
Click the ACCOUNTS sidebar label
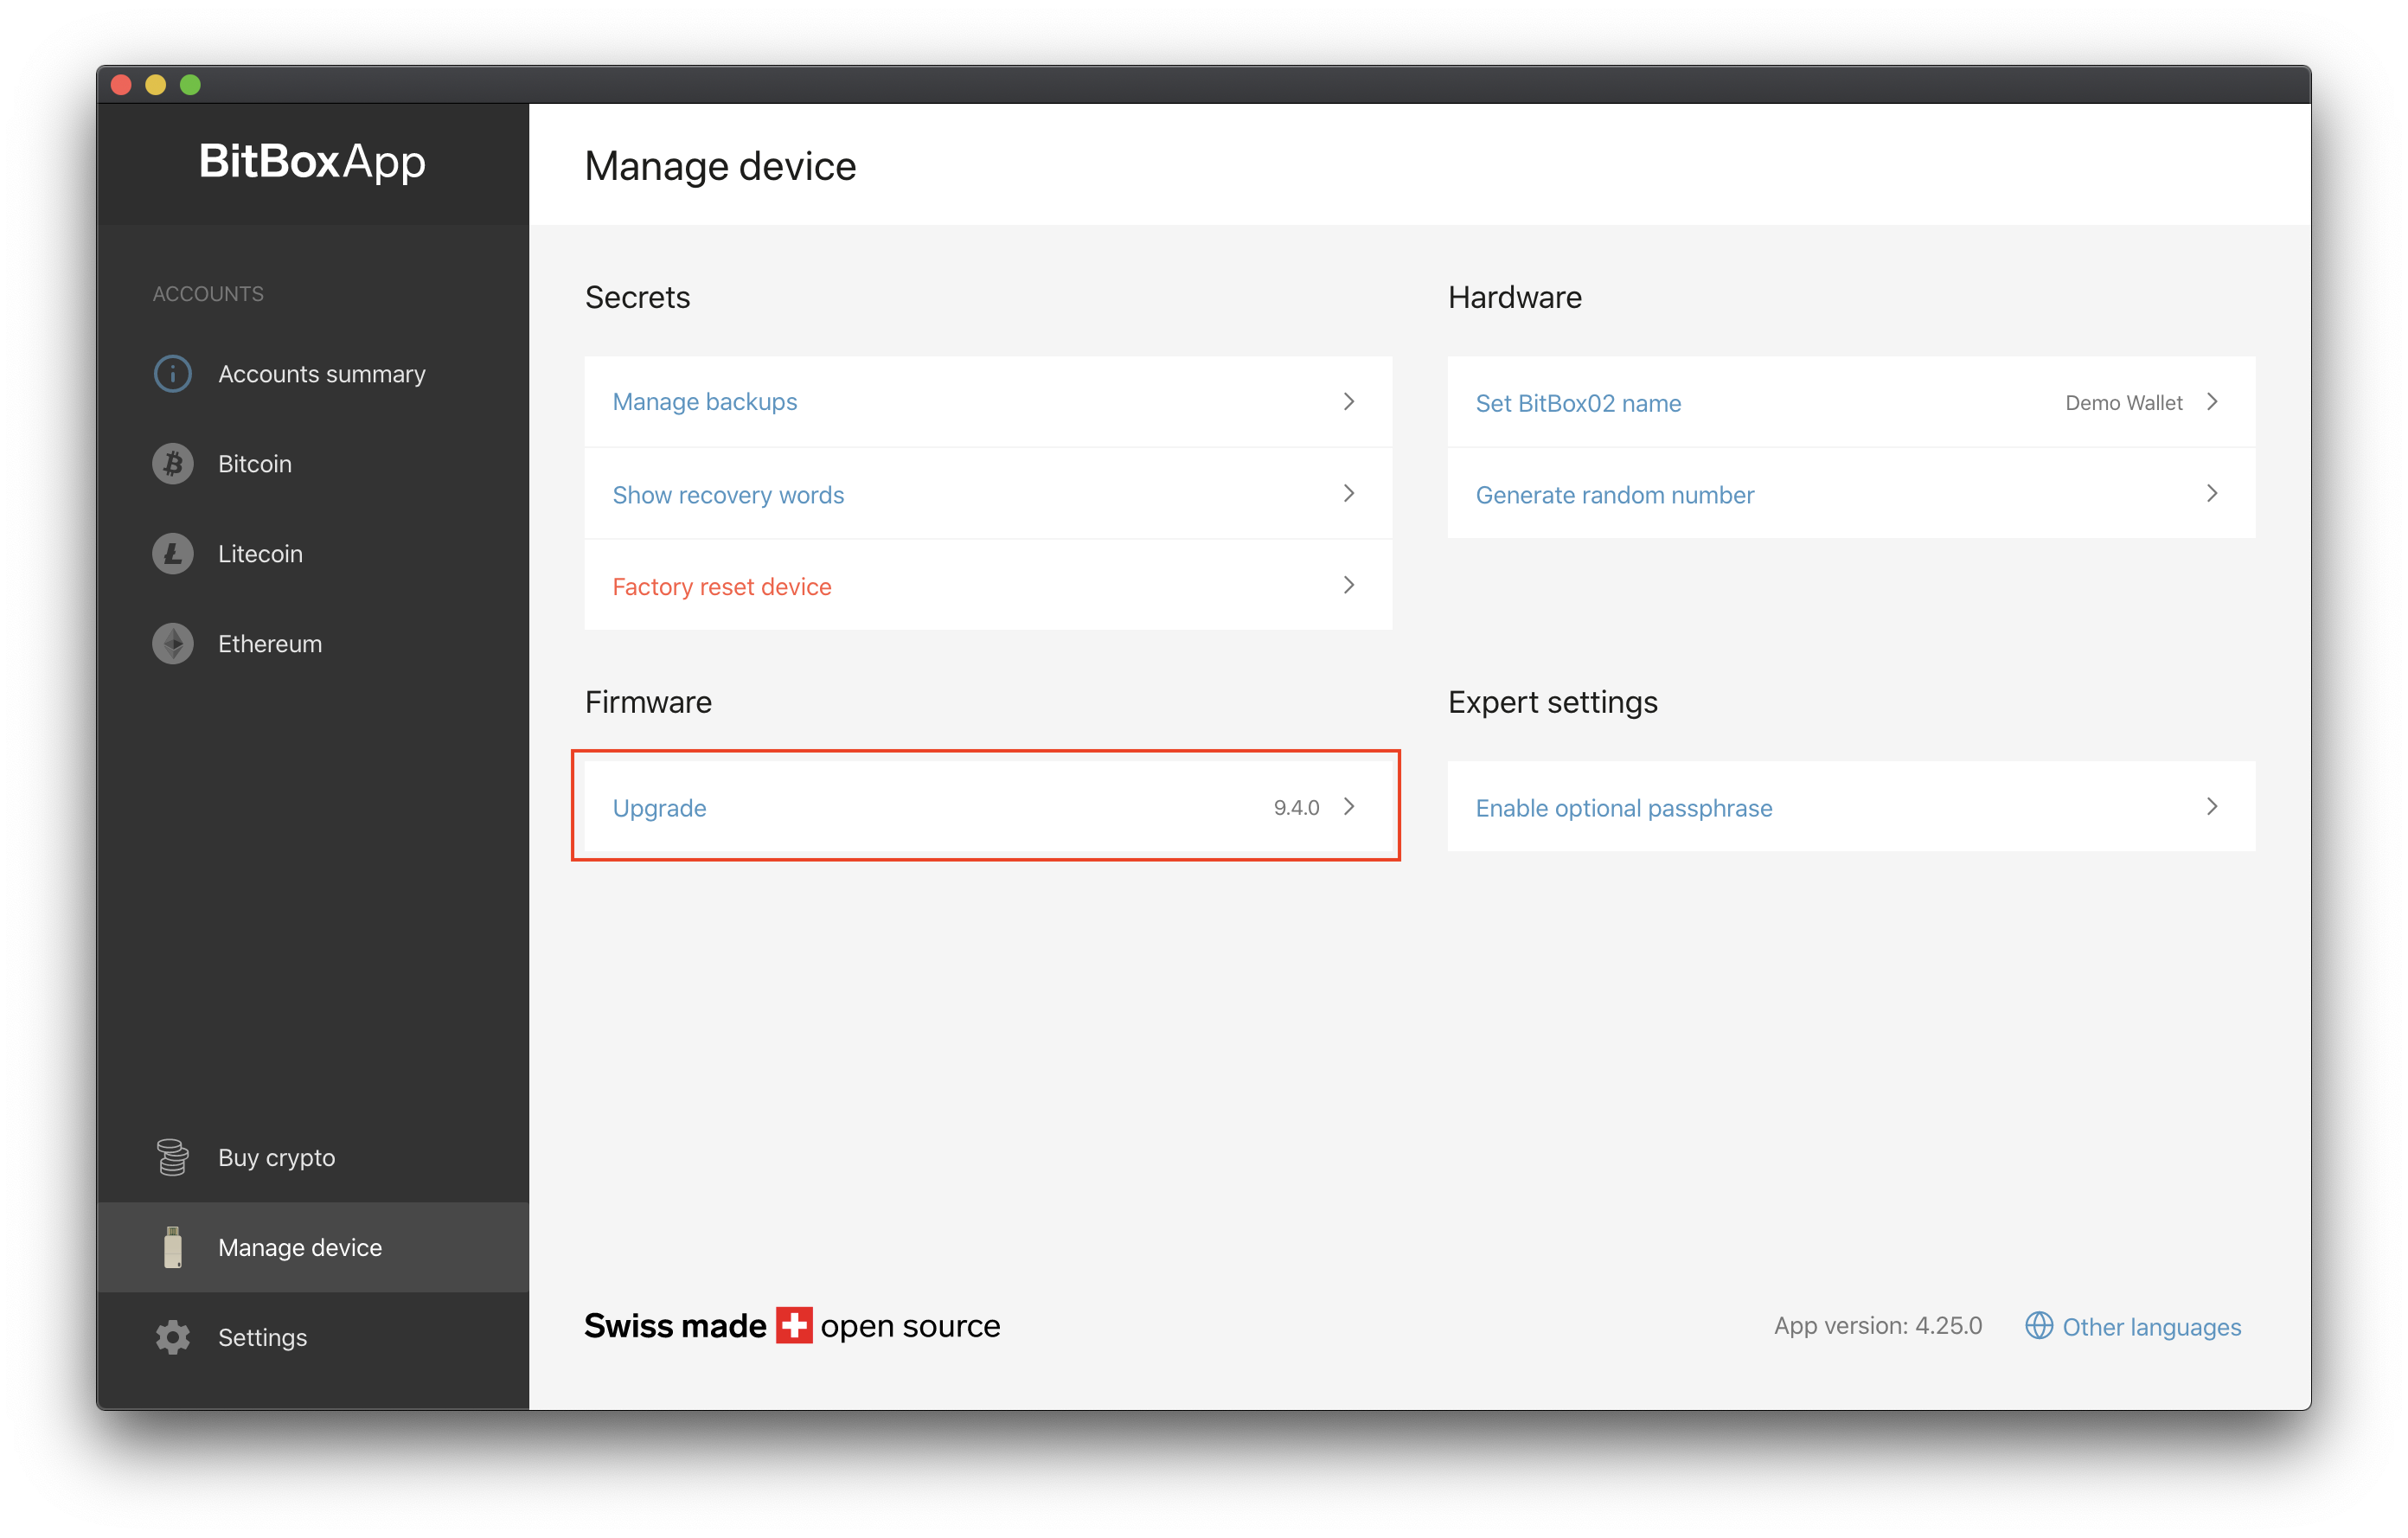click(x=208, y=294)
